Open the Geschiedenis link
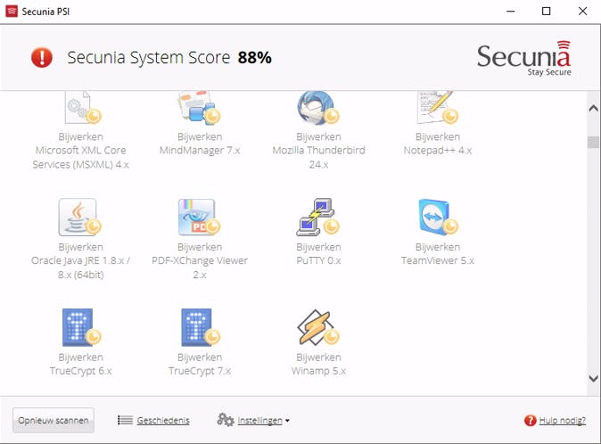The width and height of the screenshot is (601, 444). [x=163, y=421]
